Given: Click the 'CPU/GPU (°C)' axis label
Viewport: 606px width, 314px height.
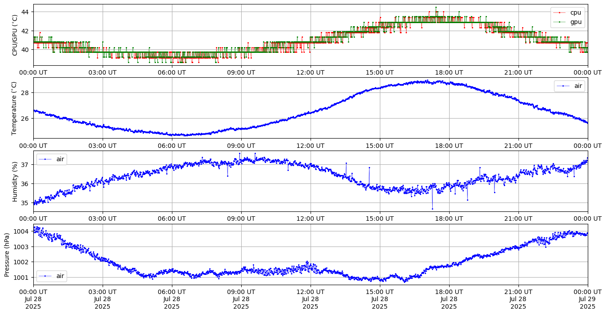Looking at the screenshot, I should 15,35.
